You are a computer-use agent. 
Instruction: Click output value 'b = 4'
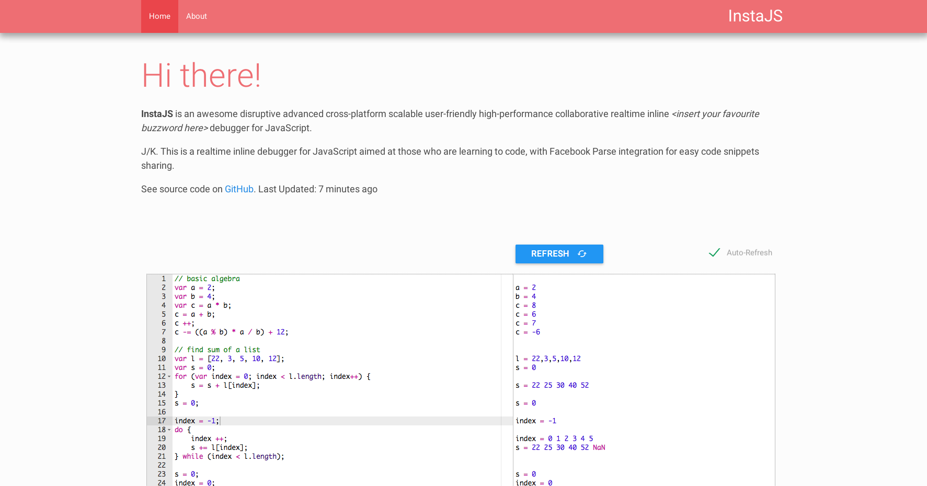coord(526,297)
